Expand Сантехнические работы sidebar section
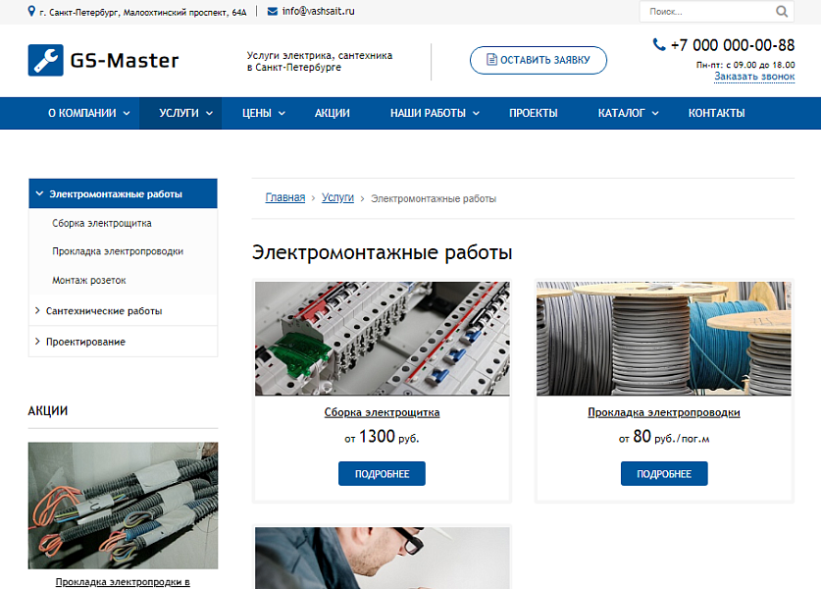The width and height of the screenshot is (821, 589). tap(36, 311)
